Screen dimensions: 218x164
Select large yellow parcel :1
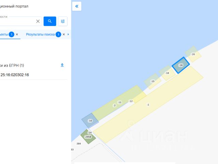148,105
